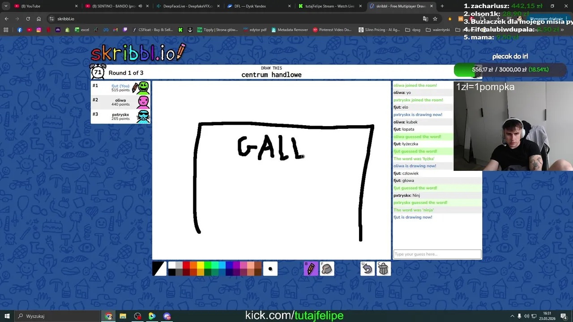
Task: Choose the pink color swatch
Action: (244, 265)
